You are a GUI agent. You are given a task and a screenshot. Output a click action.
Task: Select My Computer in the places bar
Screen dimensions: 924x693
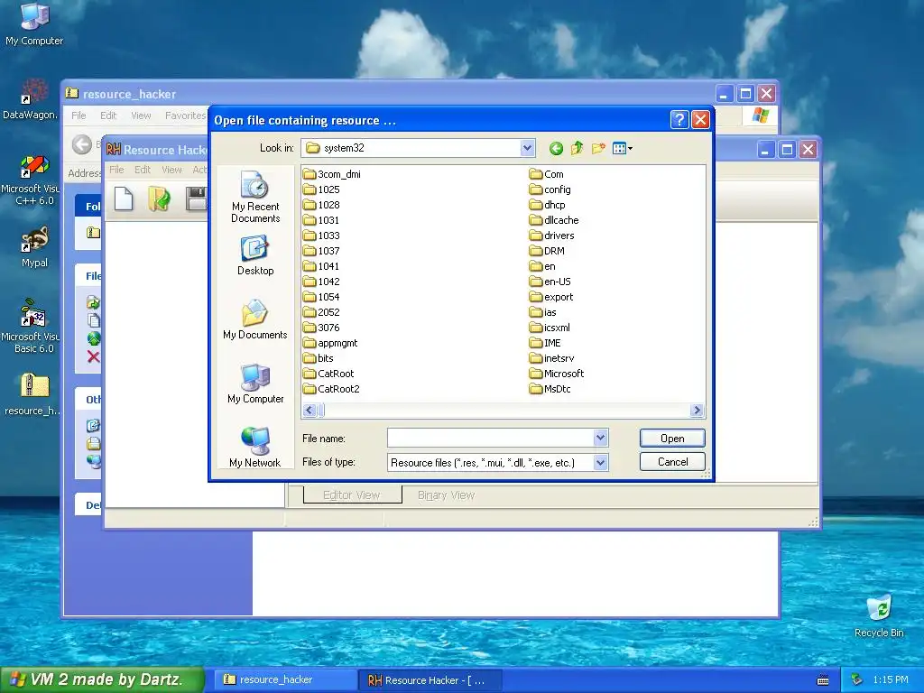tap(255, 383)
